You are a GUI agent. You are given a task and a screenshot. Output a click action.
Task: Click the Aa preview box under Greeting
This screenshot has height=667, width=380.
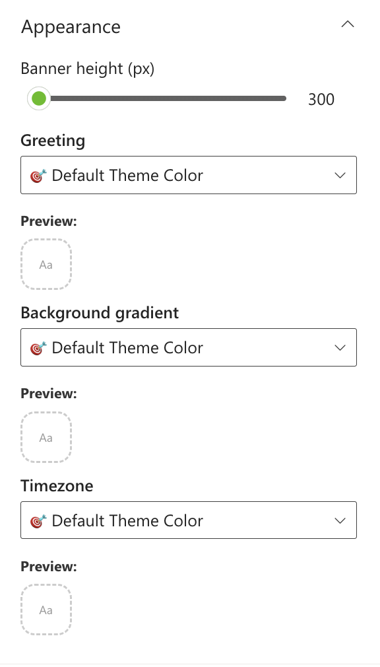click(46, 264)
